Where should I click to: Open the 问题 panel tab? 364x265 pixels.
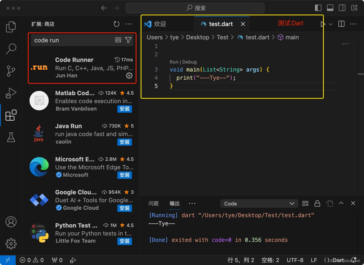(154, 203)
